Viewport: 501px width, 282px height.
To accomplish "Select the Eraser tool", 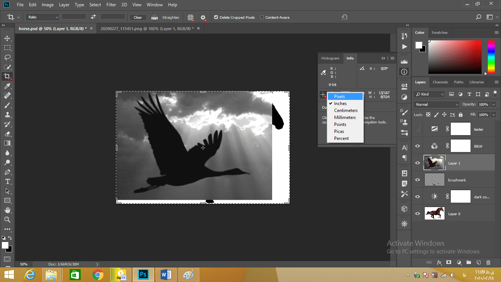I will pyautogui.click(x=7, y=134).
